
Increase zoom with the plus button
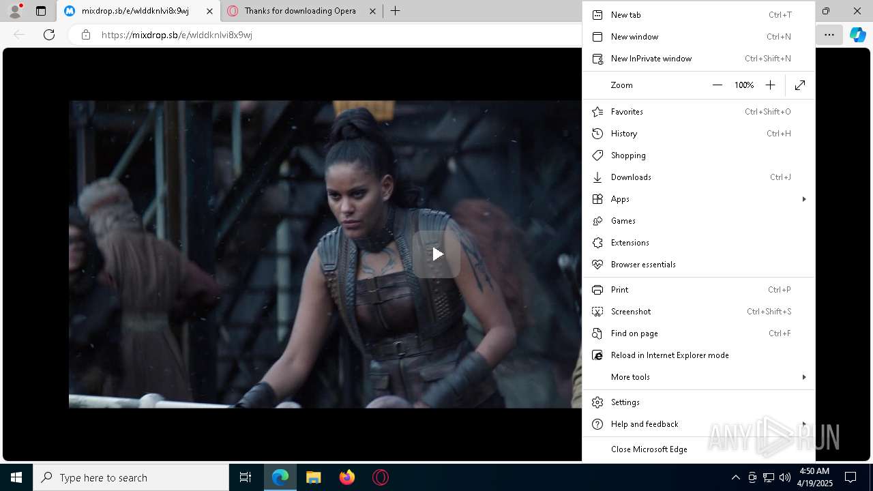click(x=770, y=85)
